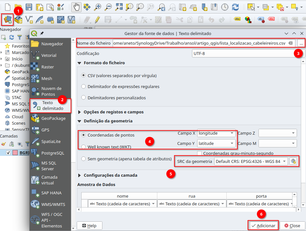Click the Adicionar button
Screen dimensions: 306x231
[x=263, y=226]
